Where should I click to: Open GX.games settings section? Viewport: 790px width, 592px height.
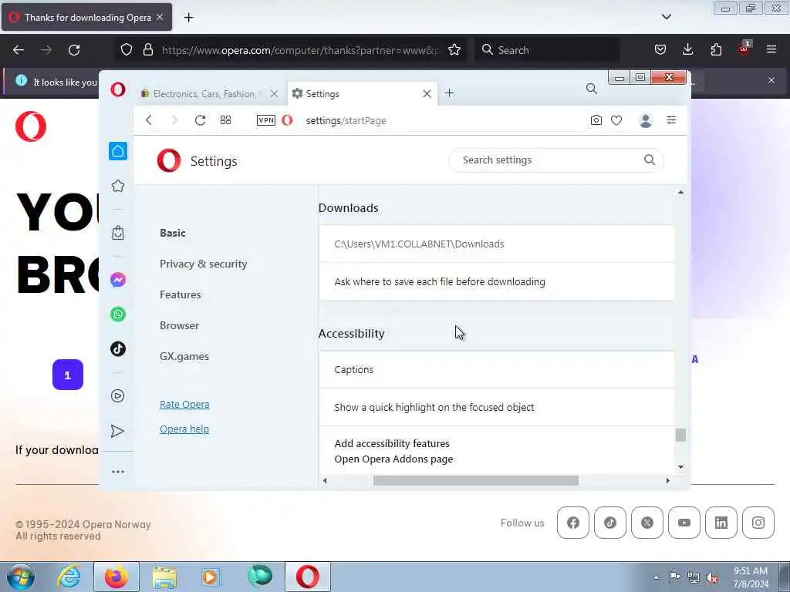pos(184,356)
